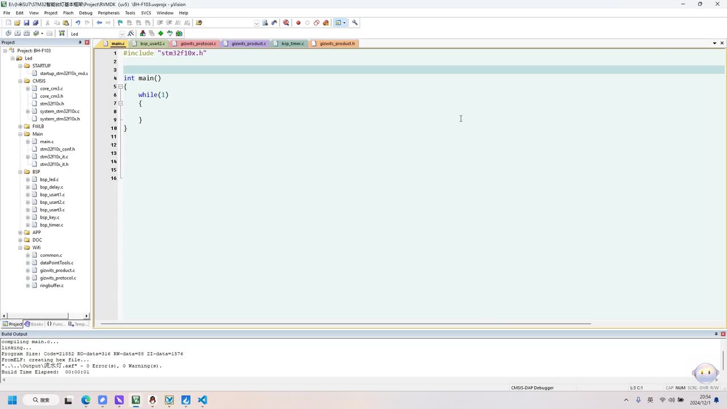Viewport: 727px width, 409px height.
Task: Open the SVCS menu
Action: 146,12
